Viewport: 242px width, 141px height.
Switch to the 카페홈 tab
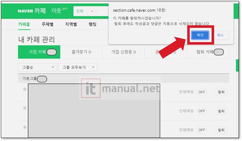click(x=24, y=24)
